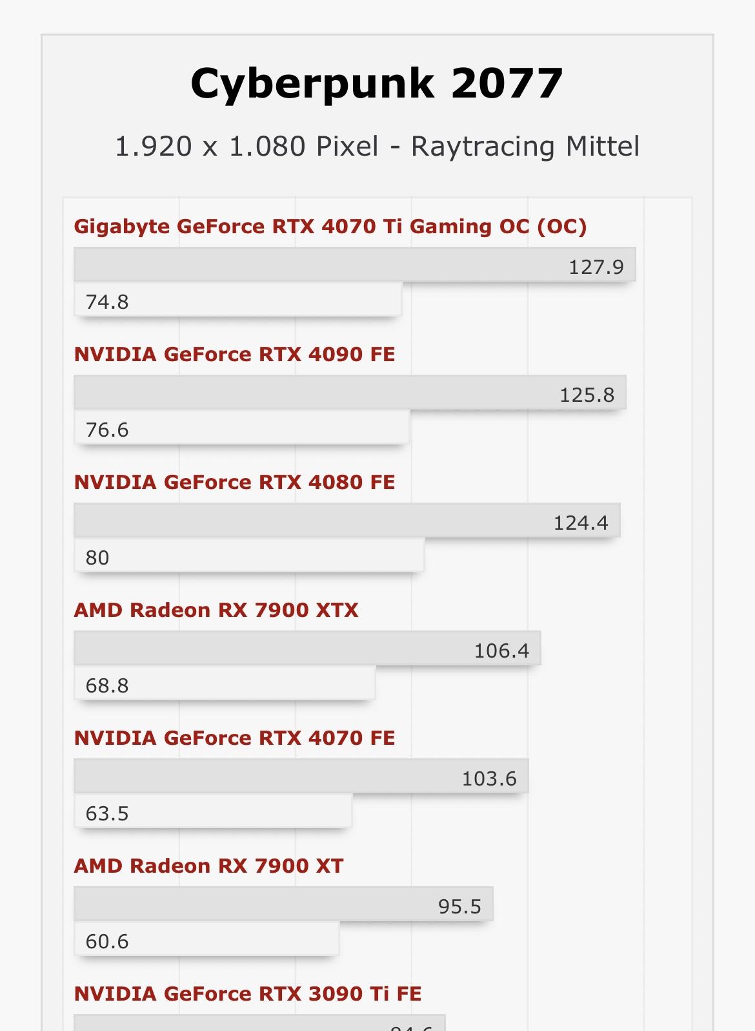The width and height of the screenshot is (755, 1031).
Task: Click the 103.6 bar of the RTX 4070 FE
Action: click(x=301, y=776)
